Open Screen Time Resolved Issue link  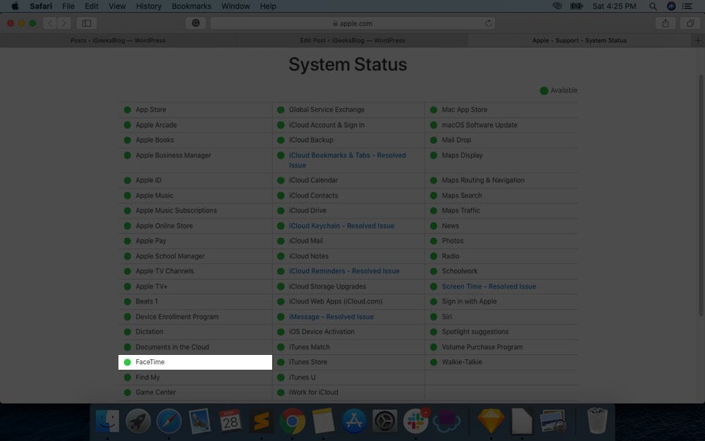tap(489, 286)
